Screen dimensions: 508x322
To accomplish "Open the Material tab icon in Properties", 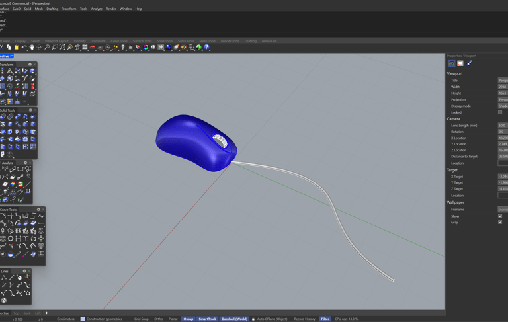I will coord(469,63).
